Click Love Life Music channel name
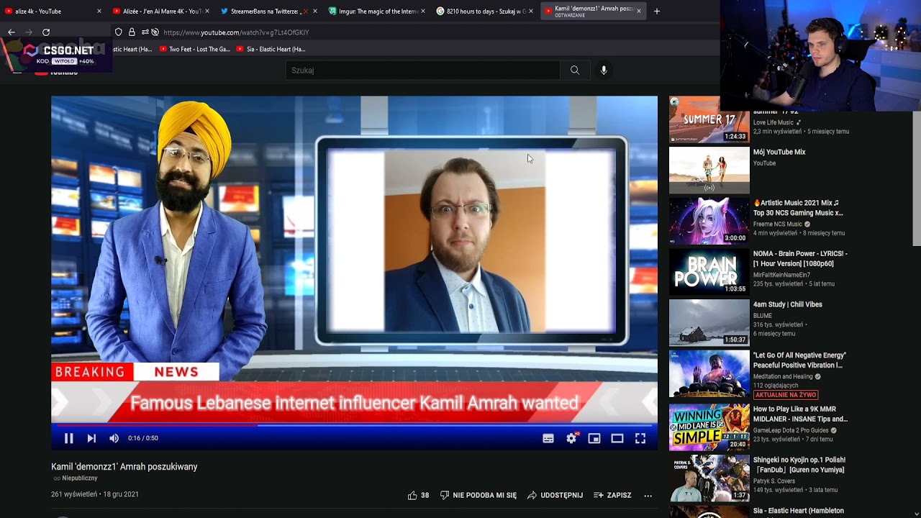This screenshot has width=921, height=518. point(773,123)
